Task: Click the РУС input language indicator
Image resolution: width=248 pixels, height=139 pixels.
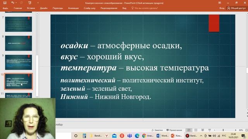Action: (224, 136)
